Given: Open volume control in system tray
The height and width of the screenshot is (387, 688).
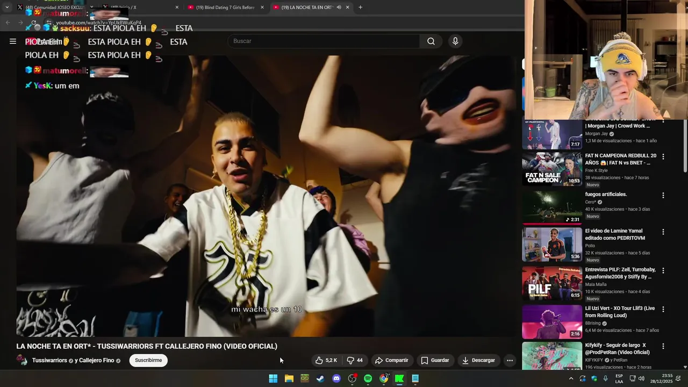Looking at the screenshot, I should tap(641, 378).
